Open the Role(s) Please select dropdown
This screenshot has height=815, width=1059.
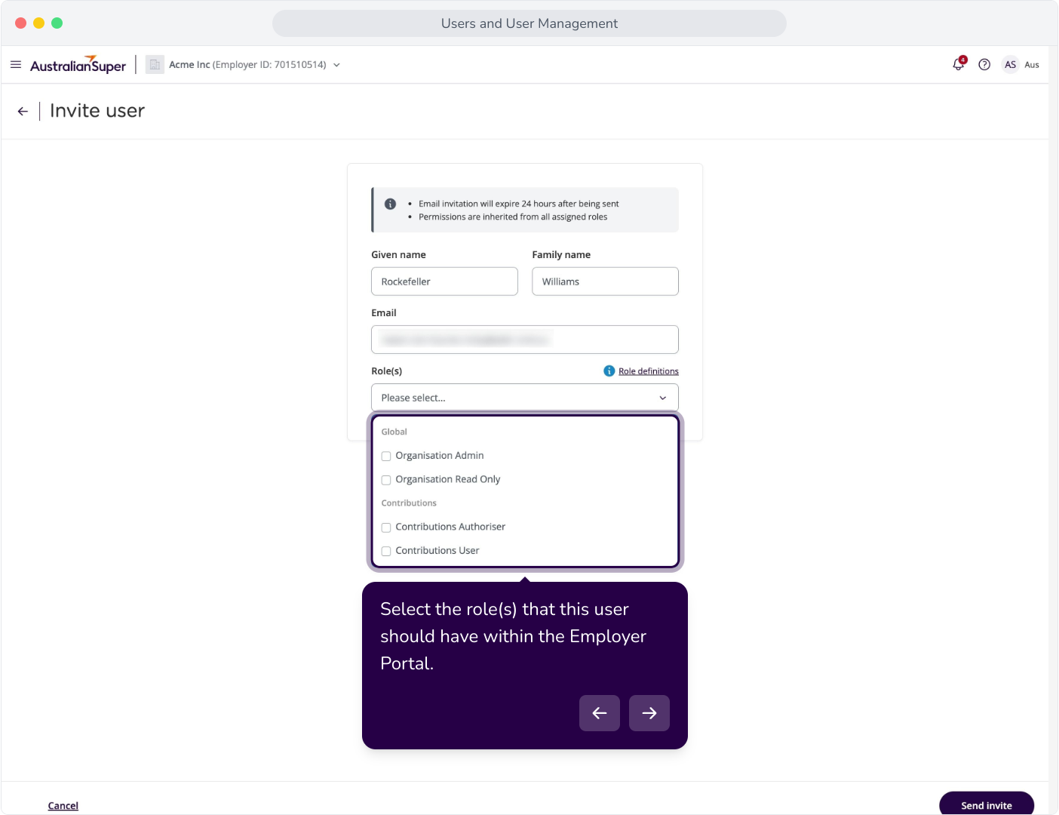coord(525,398)
